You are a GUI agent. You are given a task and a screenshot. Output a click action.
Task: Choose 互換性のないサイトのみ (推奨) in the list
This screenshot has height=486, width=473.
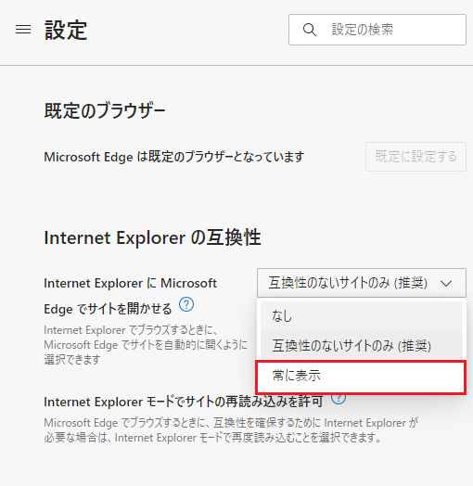click(x=362, y=345)
